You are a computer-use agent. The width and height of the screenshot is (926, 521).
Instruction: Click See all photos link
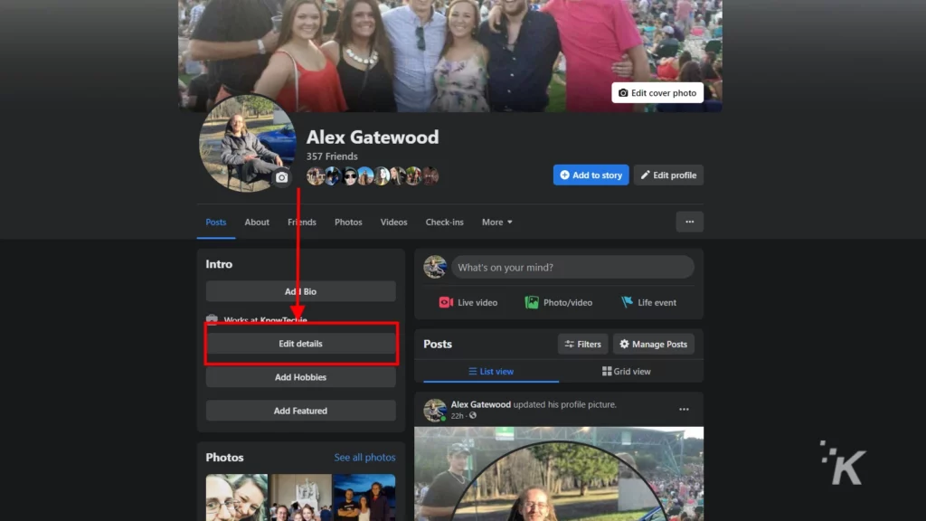[364, 457]
